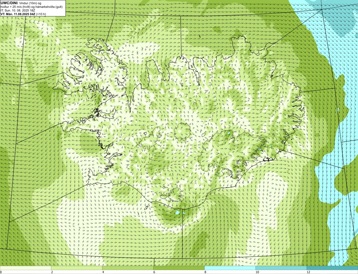Click the legend tick label "6"

[154, 272]
